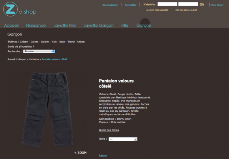
Task: Open the Guide des tailles link
Action: tap(109, 130)
